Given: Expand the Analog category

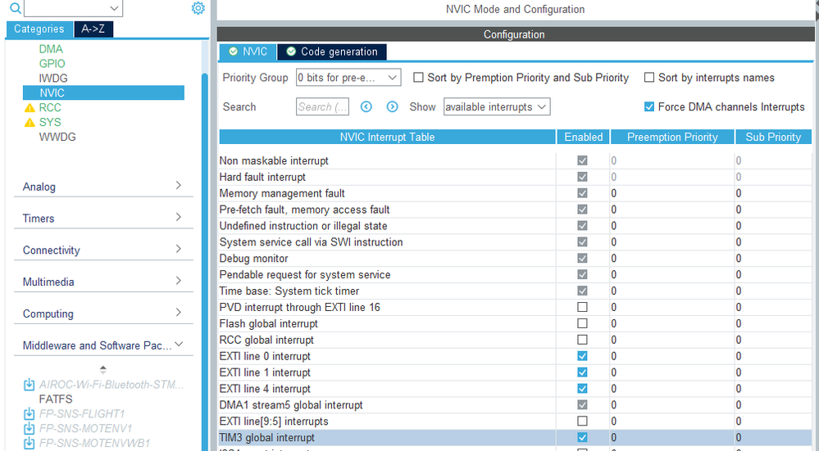Looking at the screenshot, I should click(x=103, y=186).
